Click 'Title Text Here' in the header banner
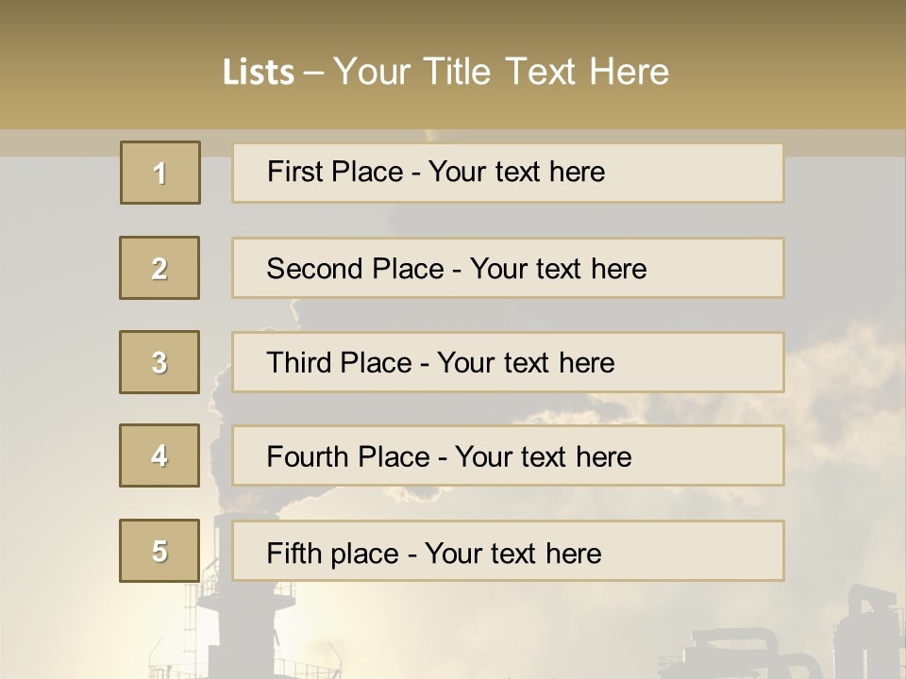This screenshot has height=679, width=906. 545,72
